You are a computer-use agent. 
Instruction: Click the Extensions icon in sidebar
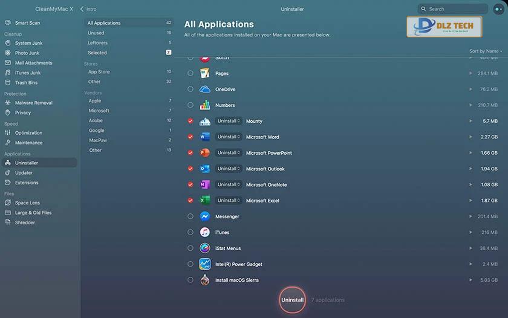point(8,183)
